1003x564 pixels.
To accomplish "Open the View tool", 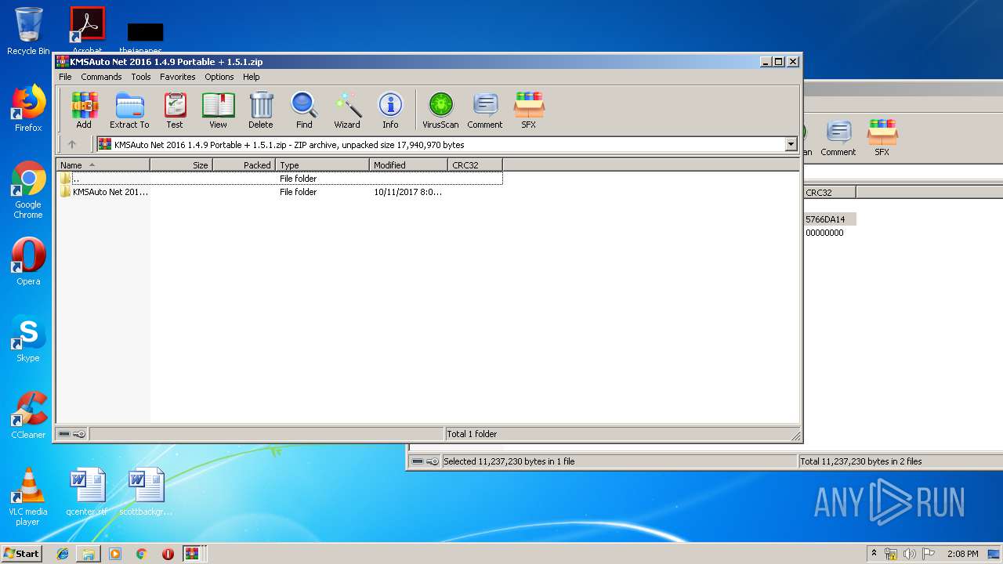I will 218,110.
